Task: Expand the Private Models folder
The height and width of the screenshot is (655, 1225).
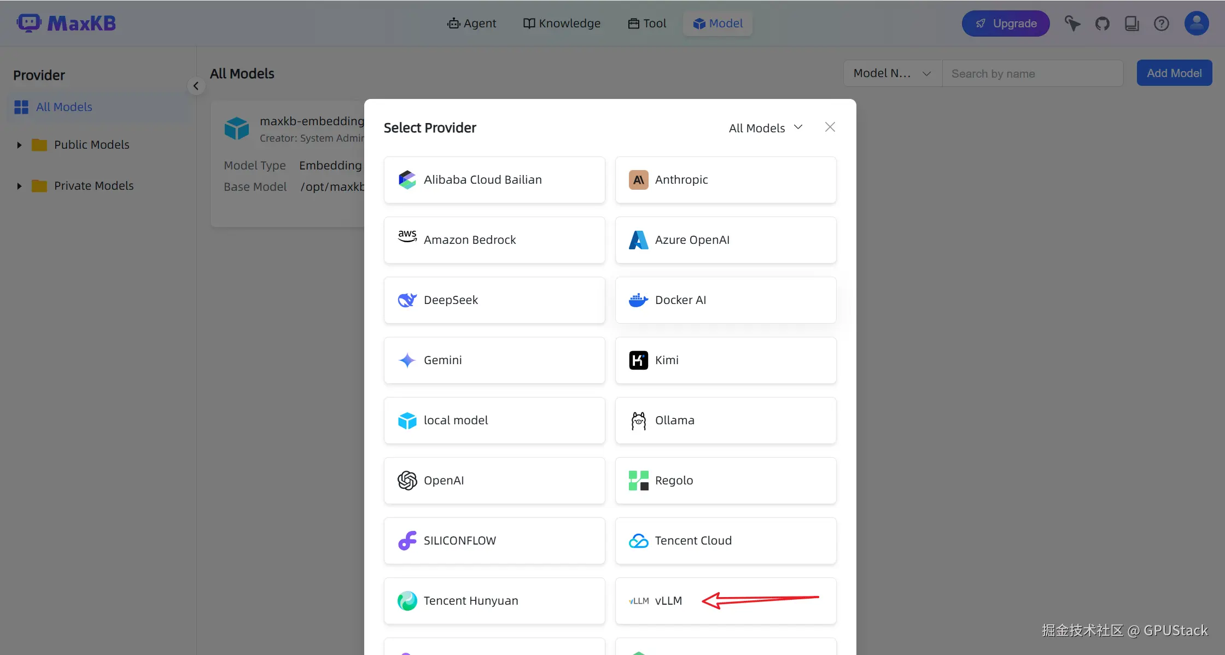Action: 20,186
